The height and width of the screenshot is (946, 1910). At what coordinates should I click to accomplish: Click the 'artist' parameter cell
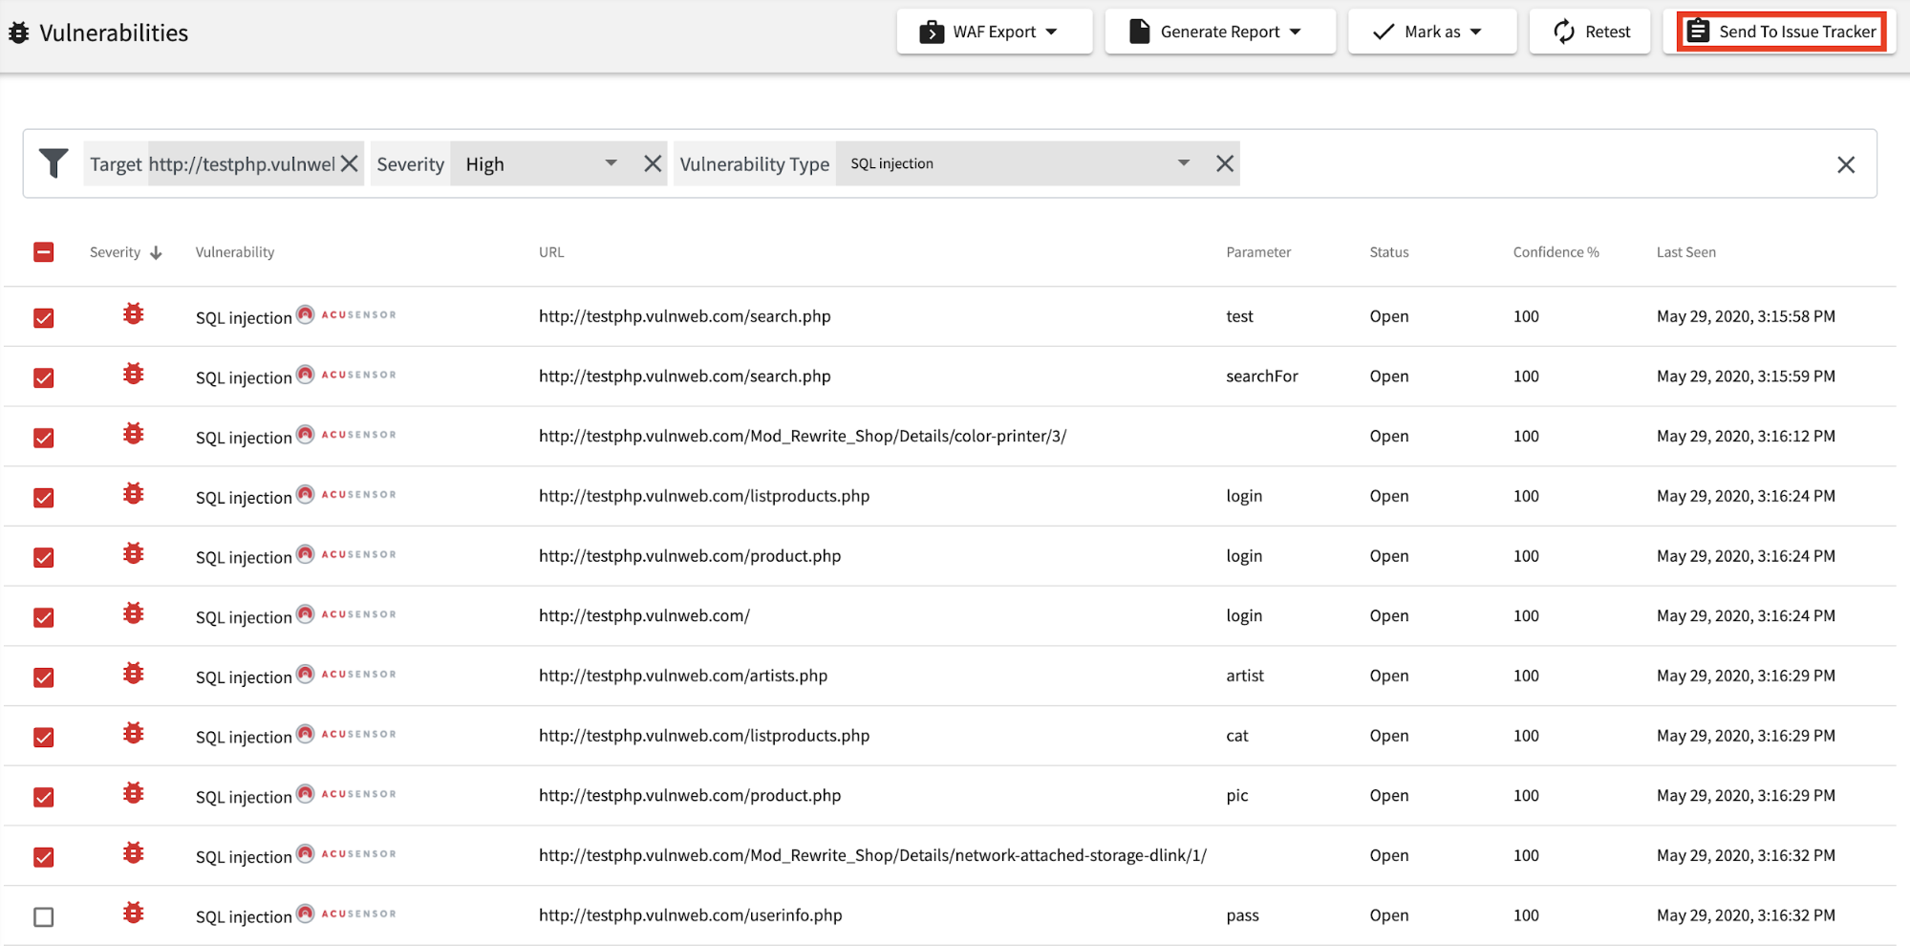(x=1245, y=676)
